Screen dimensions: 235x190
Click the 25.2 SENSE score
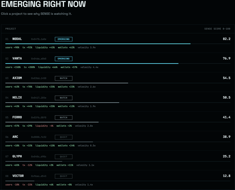click(x=226, y=156)
